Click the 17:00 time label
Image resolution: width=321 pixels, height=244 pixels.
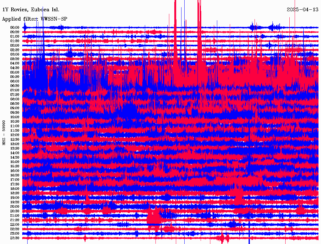pos(15,180)
